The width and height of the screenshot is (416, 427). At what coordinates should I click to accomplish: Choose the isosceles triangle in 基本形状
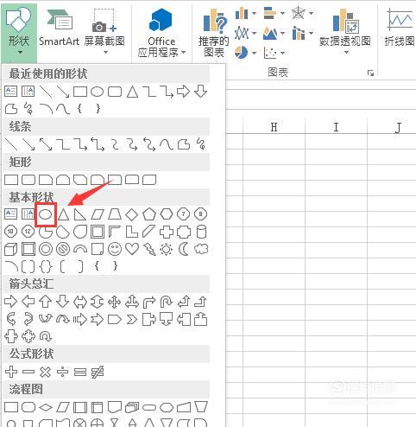[63, 214]
